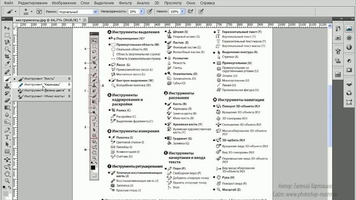
Task: Open the Layers panel icon
Action: pos(349,84)
